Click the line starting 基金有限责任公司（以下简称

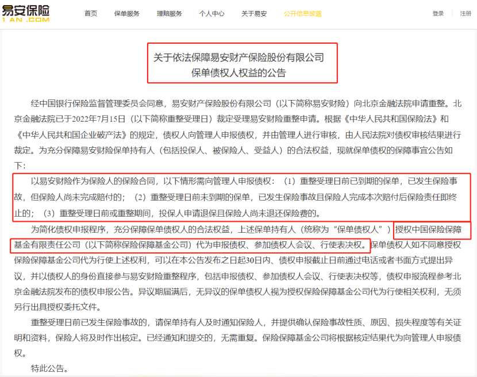coord(237,245)
